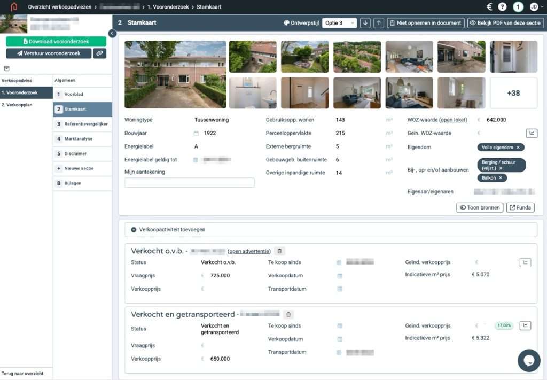Open Te koop sinds calendar in Verkocht en getransporteerd
547x380 pixels.
(339, 326)
